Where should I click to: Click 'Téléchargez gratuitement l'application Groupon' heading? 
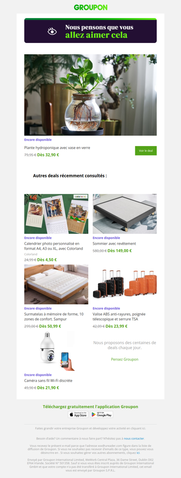pos(90,407)
